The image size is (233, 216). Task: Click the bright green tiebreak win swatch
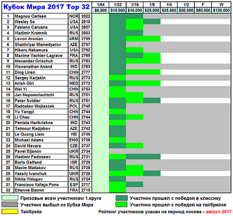(x=121, y=205)
